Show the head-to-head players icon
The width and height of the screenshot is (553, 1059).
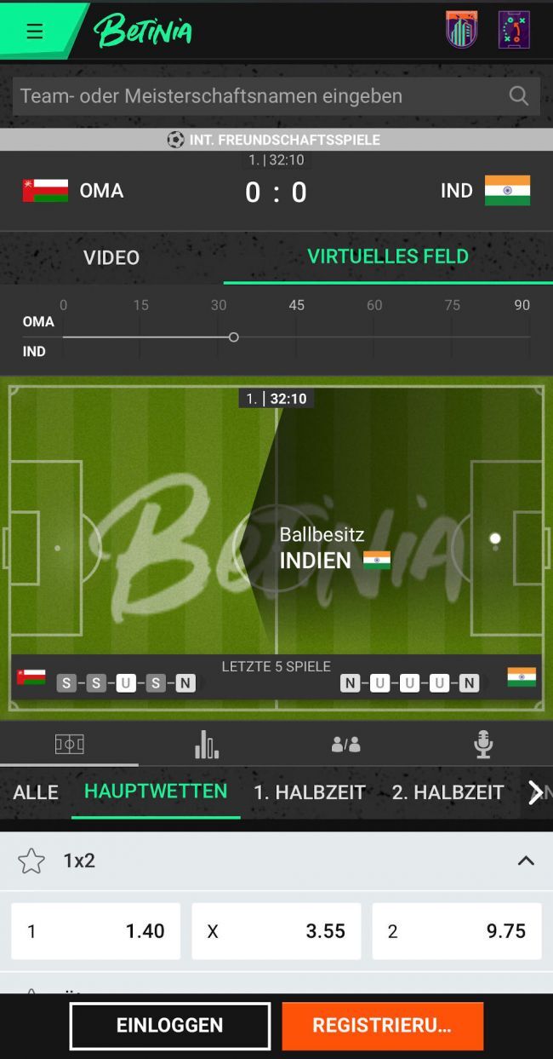tap(345, 745)
